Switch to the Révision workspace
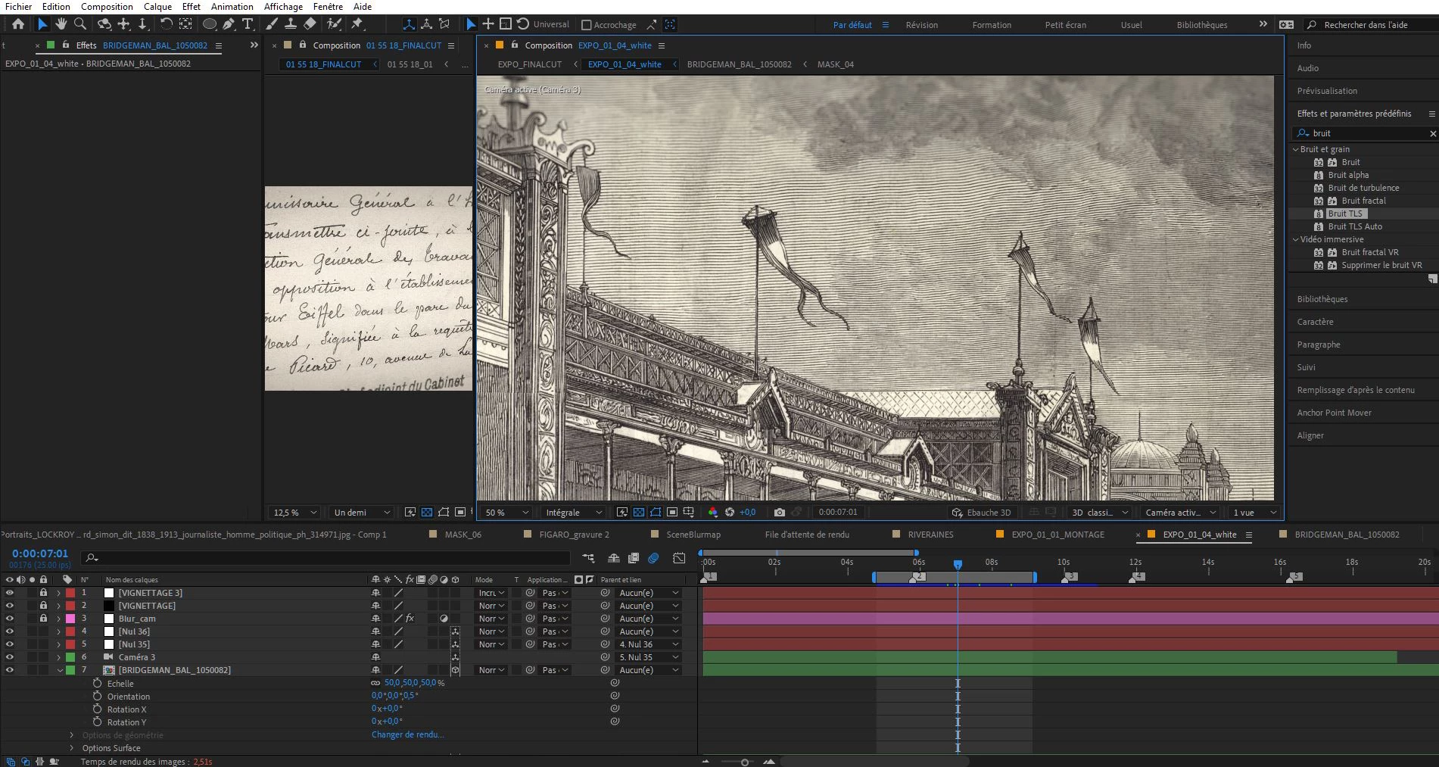 pyautogui.click(x=921, y=25)
